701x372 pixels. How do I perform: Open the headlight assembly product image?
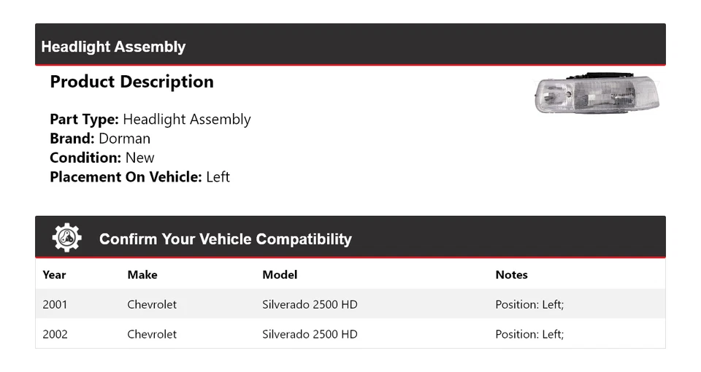(597, 93)
